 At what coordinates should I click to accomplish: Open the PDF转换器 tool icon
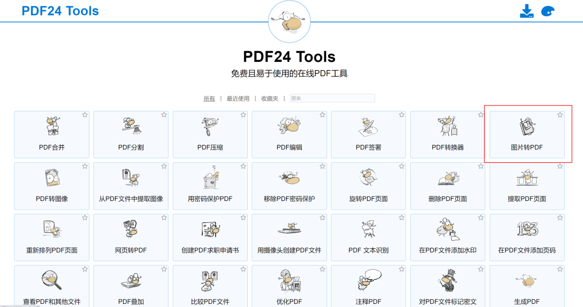[448, 126]
